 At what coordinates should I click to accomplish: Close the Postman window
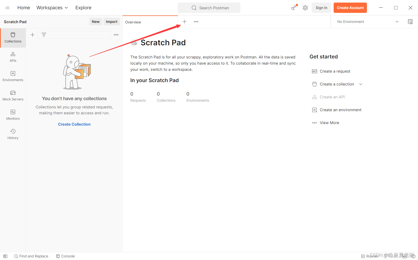tap(411, 8)
